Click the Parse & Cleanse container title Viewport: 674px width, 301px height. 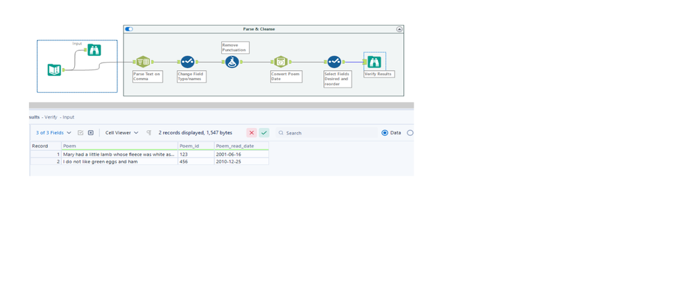point(259,29)
